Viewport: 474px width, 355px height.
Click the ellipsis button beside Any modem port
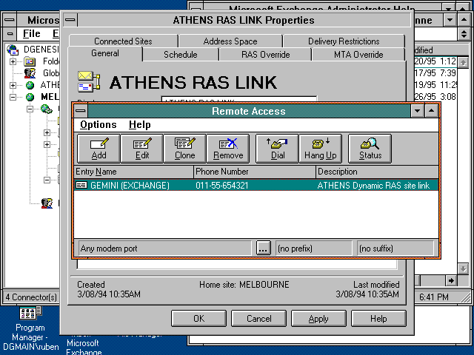(263, 248)
